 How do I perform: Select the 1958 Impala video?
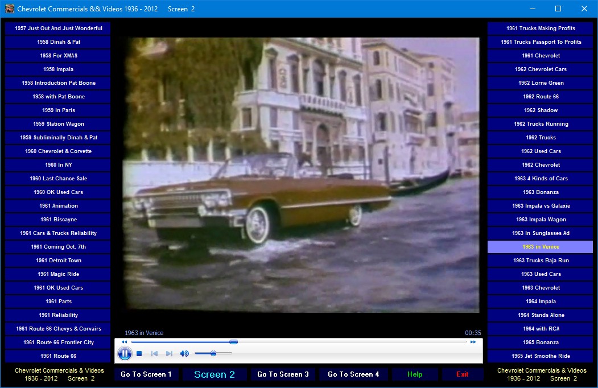tap(59, 69)
